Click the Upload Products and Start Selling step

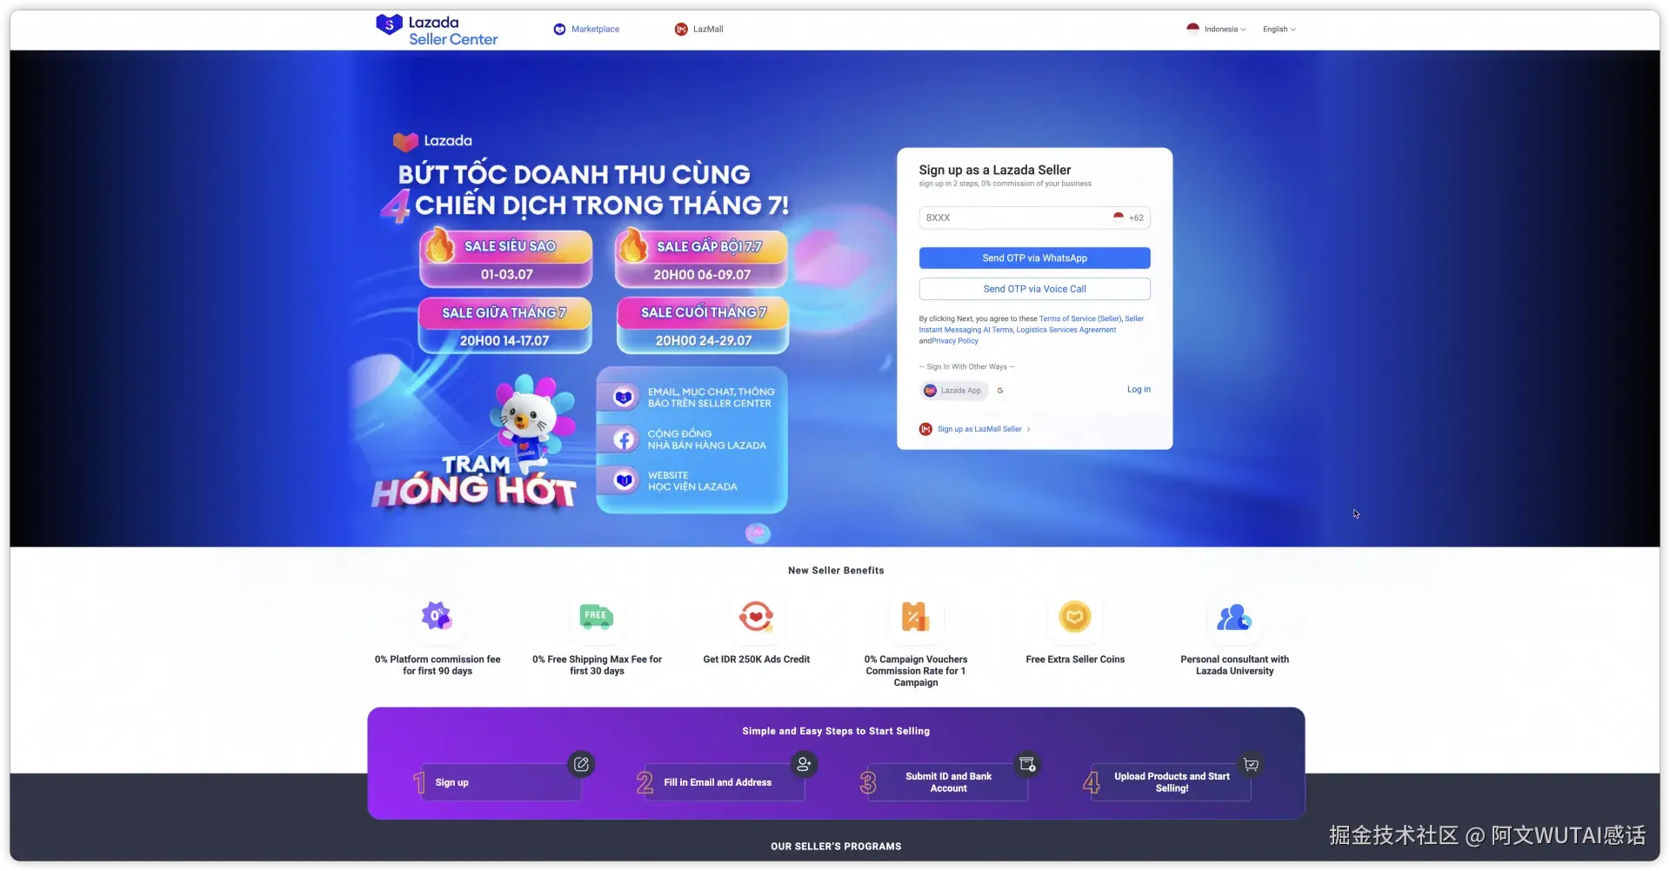(x=1171, y=782)
